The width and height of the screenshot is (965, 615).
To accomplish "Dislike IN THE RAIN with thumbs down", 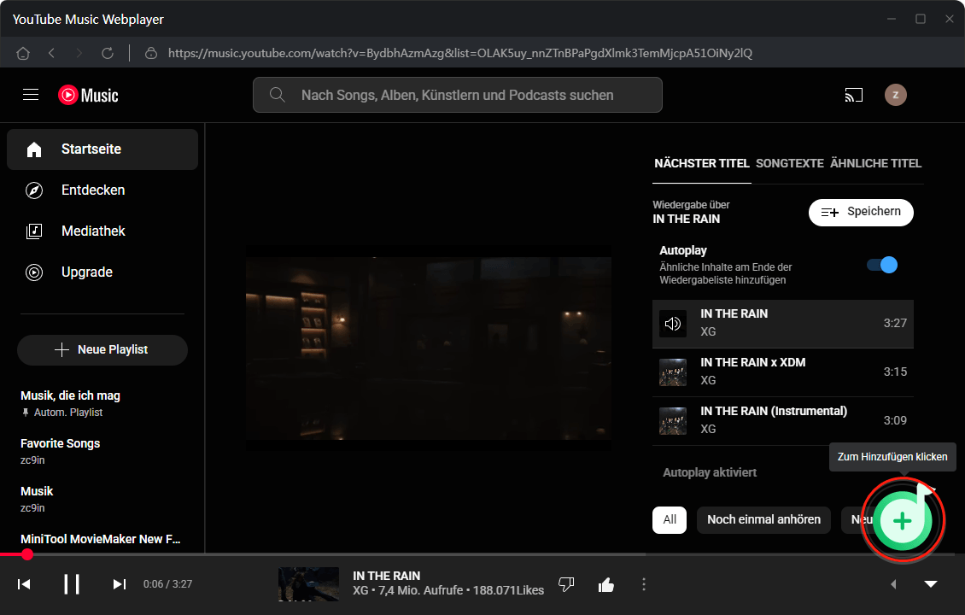I will pos(566,584).
